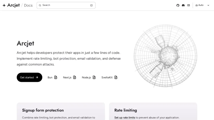Screen dimensions: 214x120
Task: Open the Arcjet GitHub icon link
Action: [x=178, y=5]
